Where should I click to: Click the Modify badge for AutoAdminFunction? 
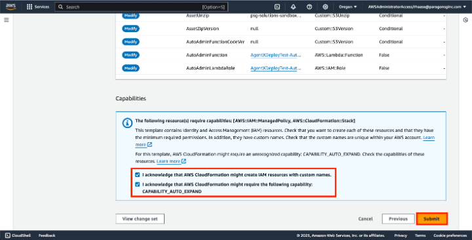[x=130, y=55]
